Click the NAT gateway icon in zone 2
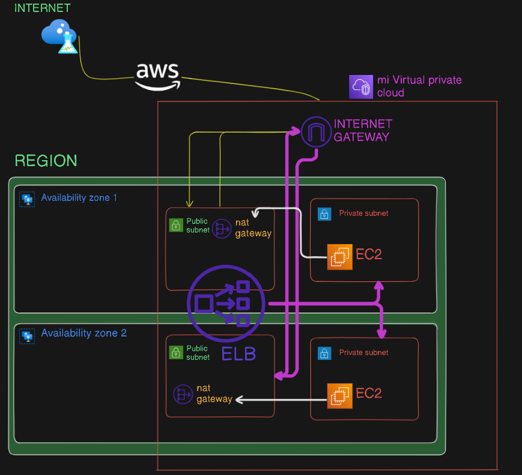The height and width of the screenshot is (475, 522). [183, 394]
